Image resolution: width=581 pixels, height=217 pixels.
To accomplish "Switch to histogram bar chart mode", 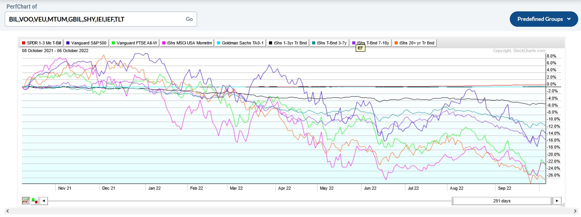I will [35, 201].
